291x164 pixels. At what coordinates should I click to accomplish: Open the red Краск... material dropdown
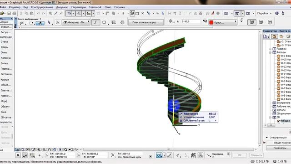[x=223, y=22]
